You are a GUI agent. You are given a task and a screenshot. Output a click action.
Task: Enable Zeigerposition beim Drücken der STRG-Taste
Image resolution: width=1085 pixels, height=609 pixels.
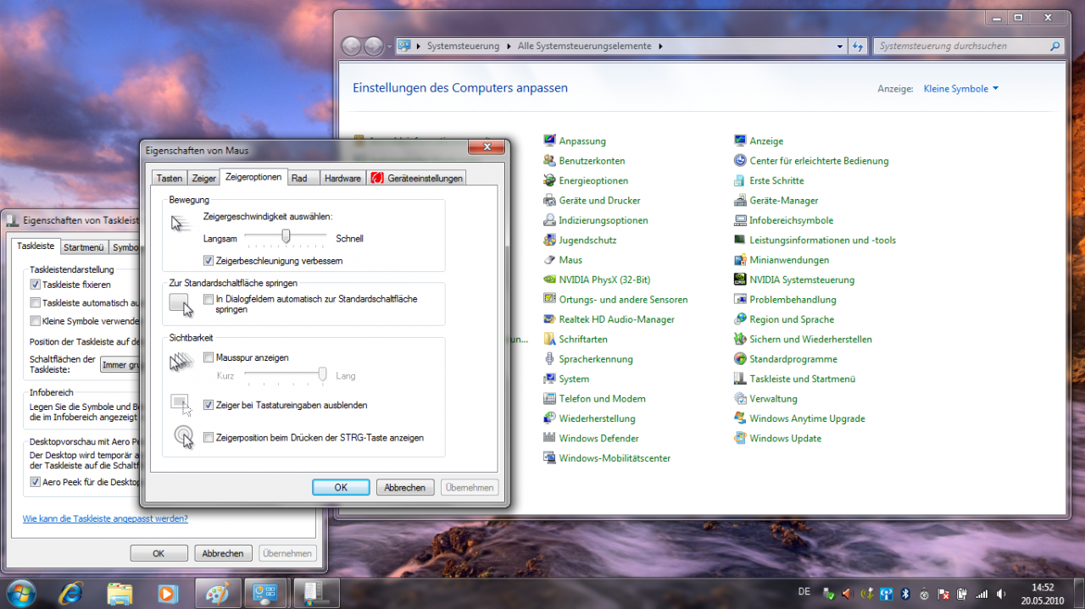tap(209, 438)
